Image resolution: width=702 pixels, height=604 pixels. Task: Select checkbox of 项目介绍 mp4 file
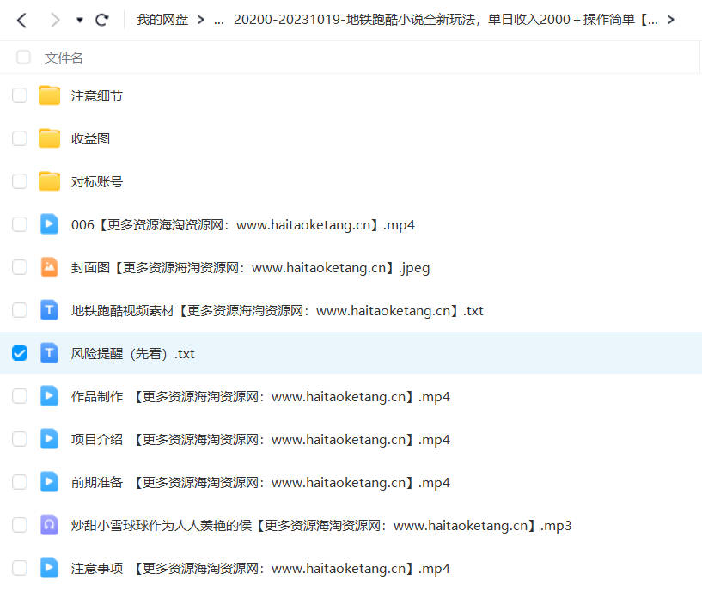(x=20, y=439)
